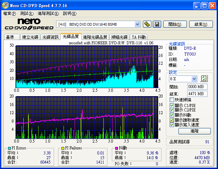Enable the 快速掃描 checkbox
This screenshot has height=169, width=218.
click(x=172, y=100)
